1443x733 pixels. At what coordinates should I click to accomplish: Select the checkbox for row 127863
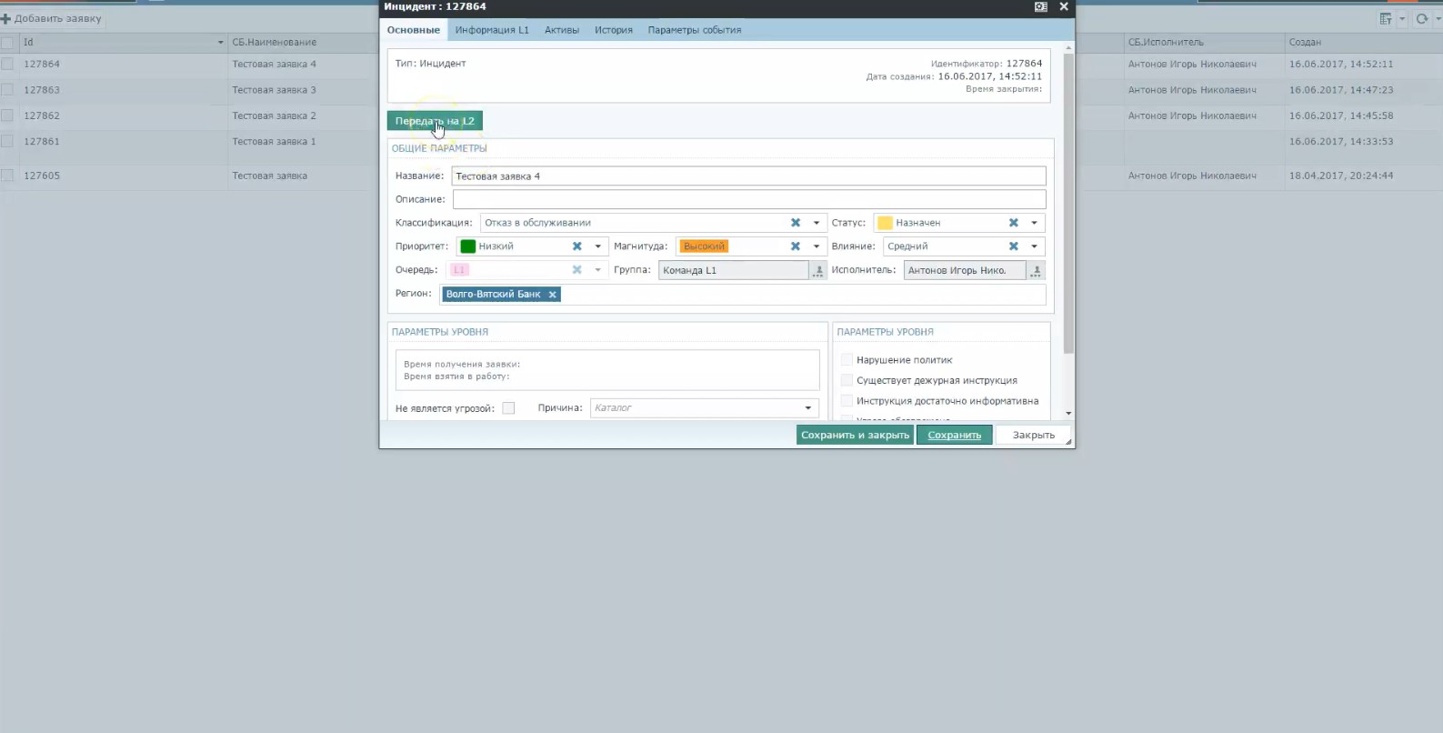pos(7,90)
